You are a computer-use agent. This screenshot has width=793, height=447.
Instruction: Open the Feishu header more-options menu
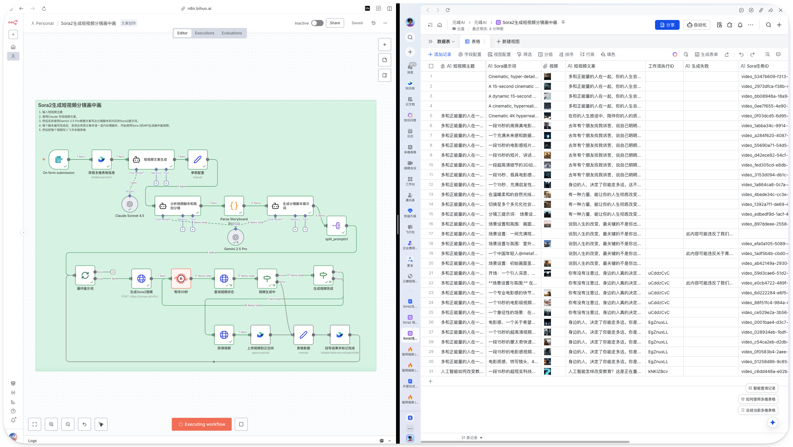[751, 25]
